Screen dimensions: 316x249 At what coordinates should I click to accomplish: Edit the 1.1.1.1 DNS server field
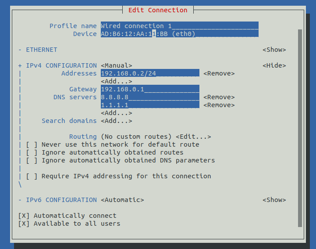tap(150, 105)
